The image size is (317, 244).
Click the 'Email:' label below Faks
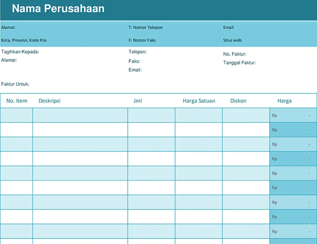point(135,70)
